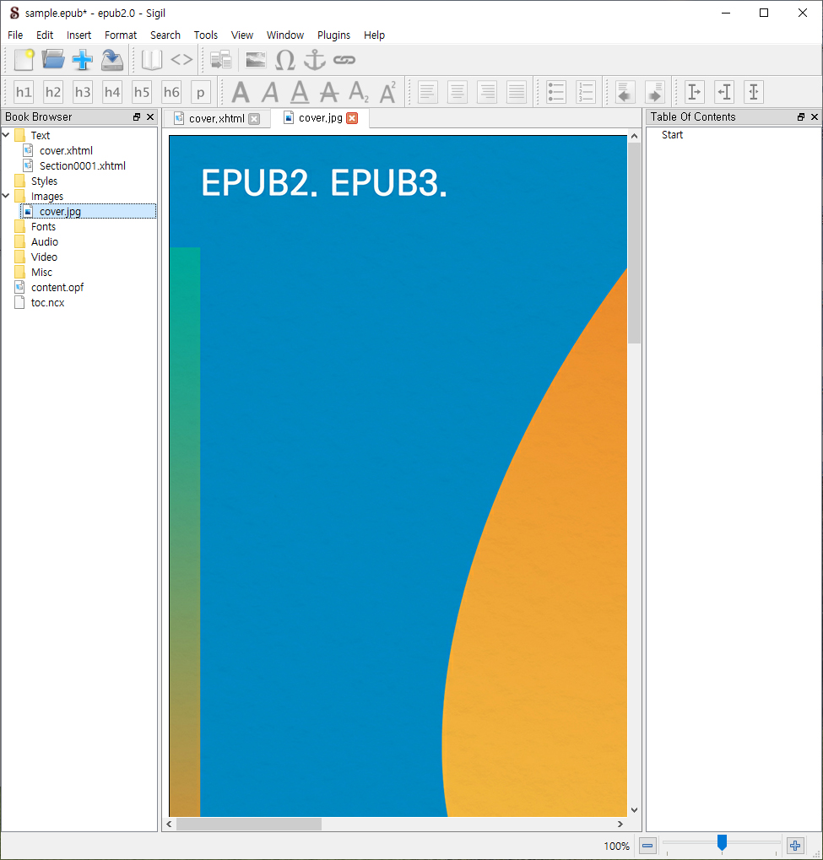Set left-to-right text direction icon

[x=695, y=92]
